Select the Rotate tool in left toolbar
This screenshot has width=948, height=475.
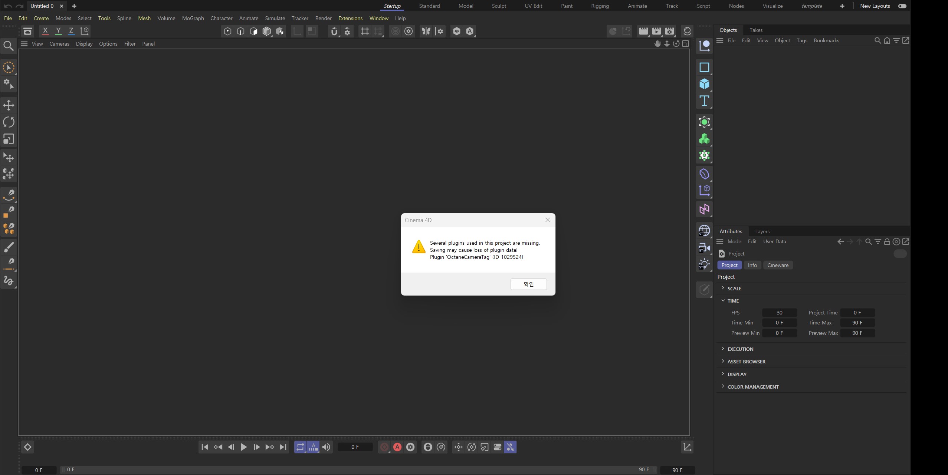(x=9, y=122)
